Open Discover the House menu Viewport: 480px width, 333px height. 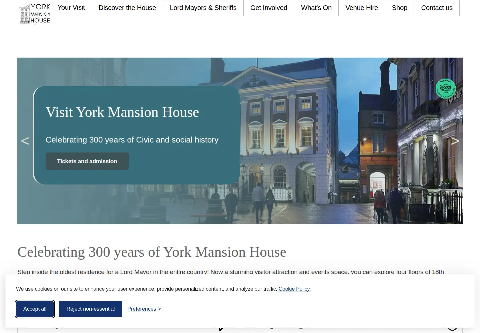(127, 8)
